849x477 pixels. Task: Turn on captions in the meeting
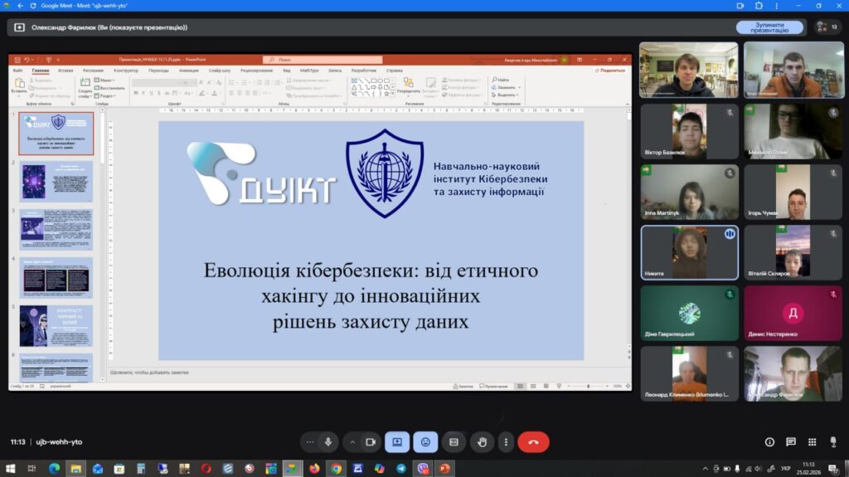point(454,442)
